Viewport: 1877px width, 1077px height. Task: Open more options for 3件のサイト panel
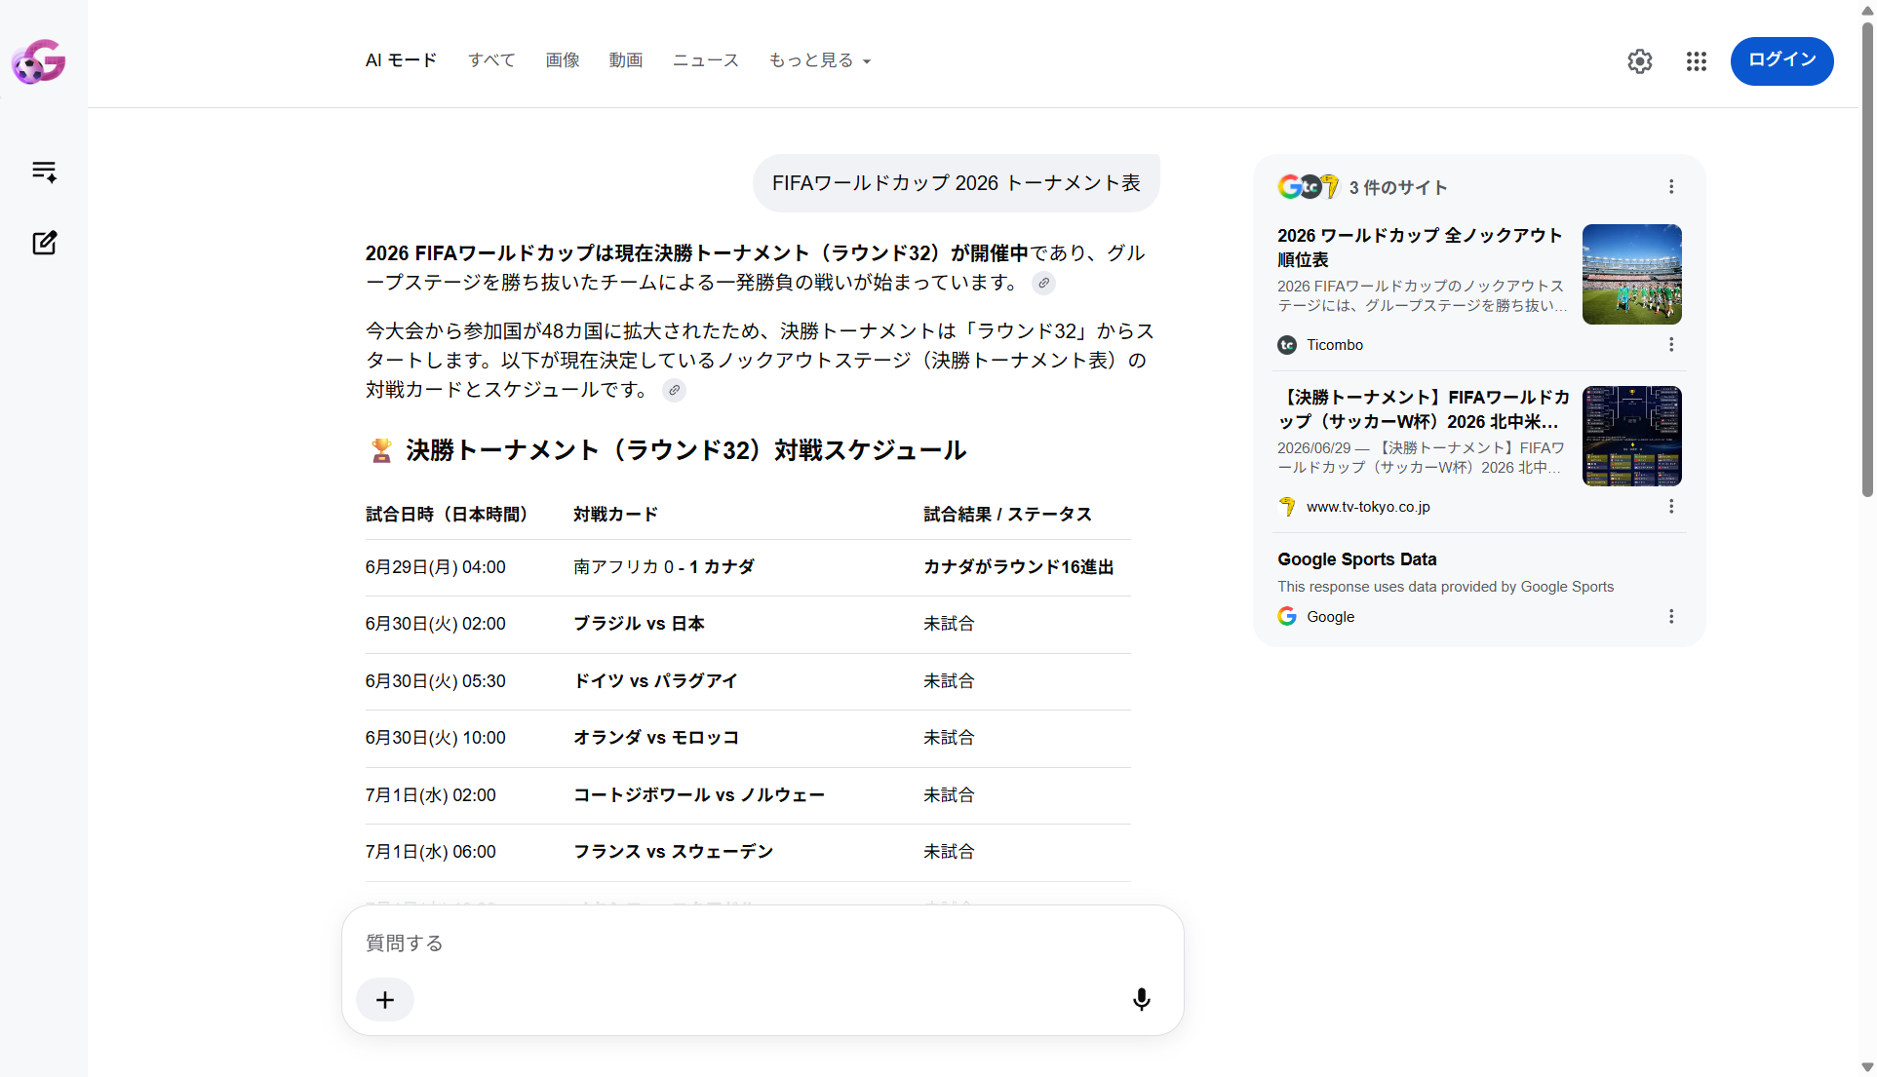(1671, 186)
